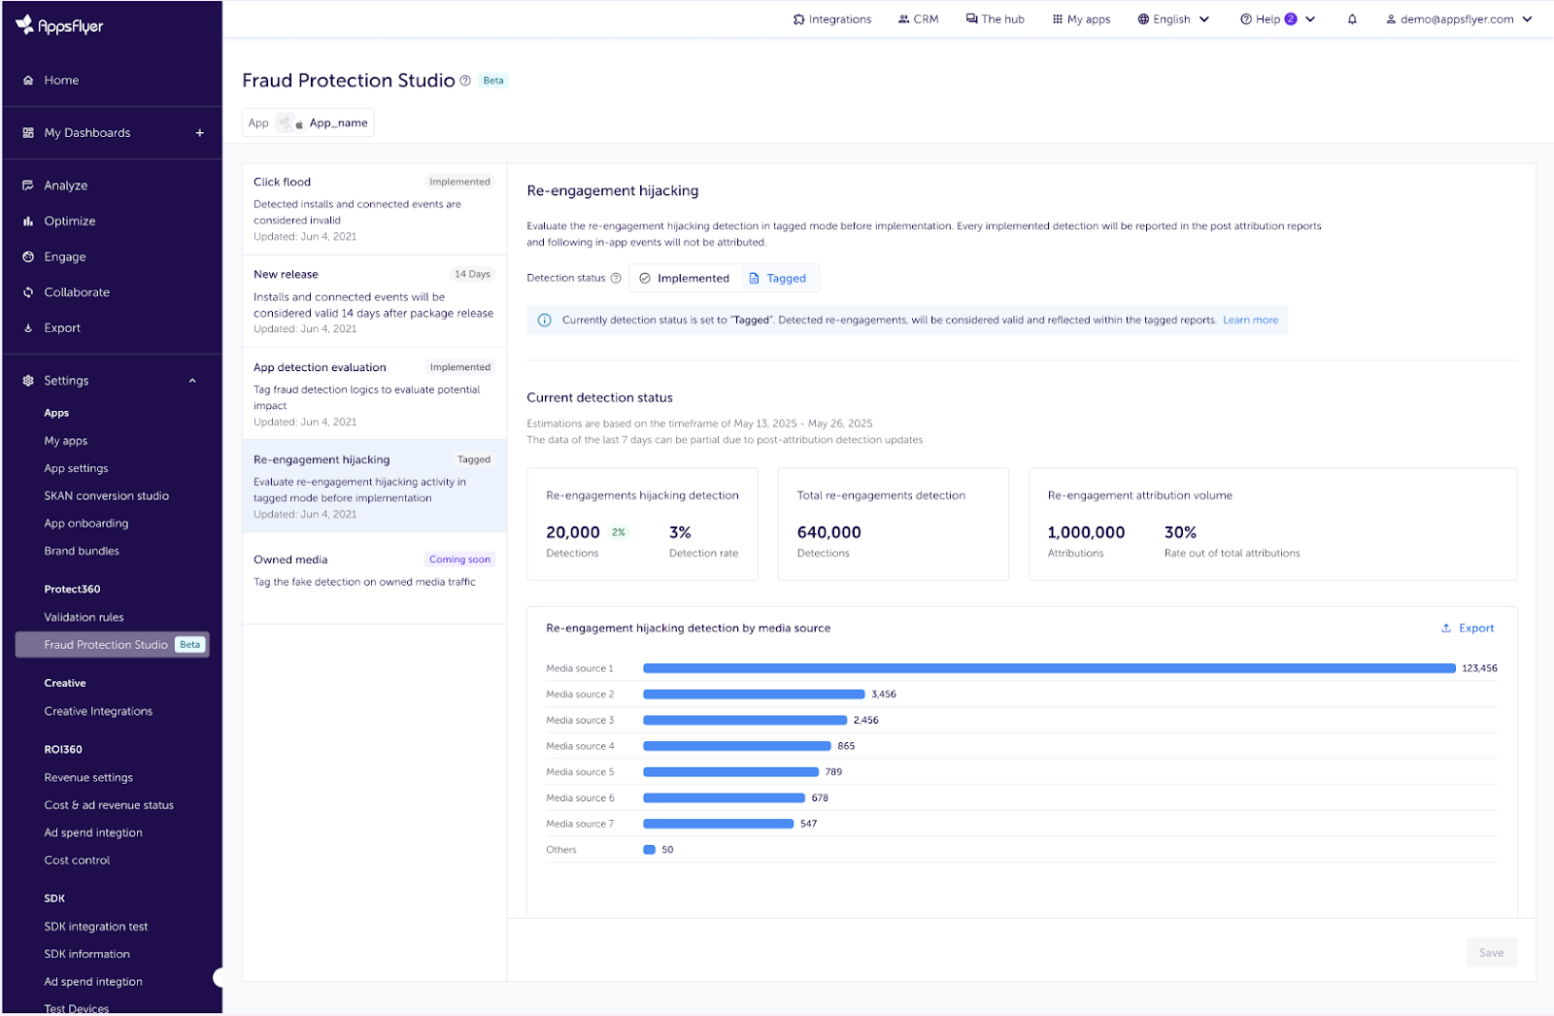Click the Save button
The image size is (1554, 1016).
[1491, 953]
